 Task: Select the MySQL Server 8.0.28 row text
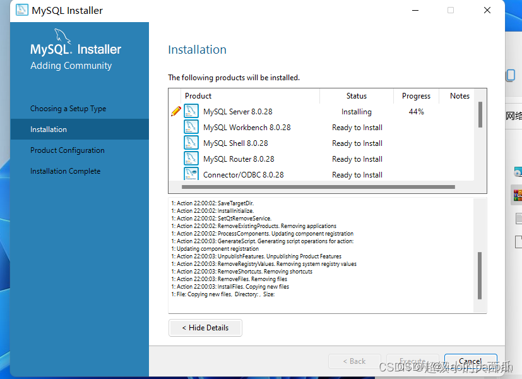[x=238, y=112]
